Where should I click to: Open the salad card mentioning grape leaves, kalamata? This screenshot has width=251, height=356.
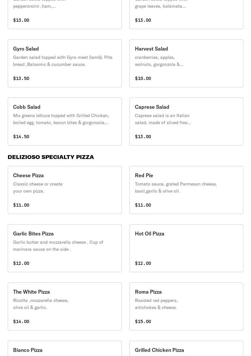[186, 13]
